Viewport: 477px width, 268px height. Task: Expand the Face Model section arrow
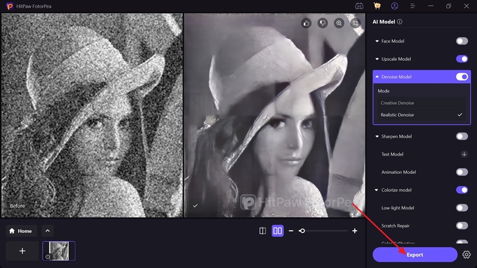(377, 41)
